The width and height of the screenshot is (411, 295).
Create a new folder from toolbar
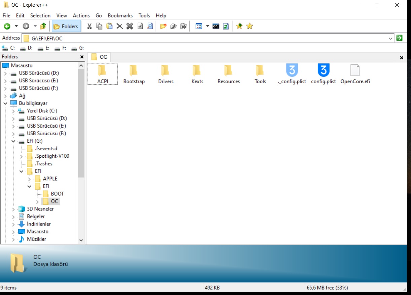coord(163,26)
